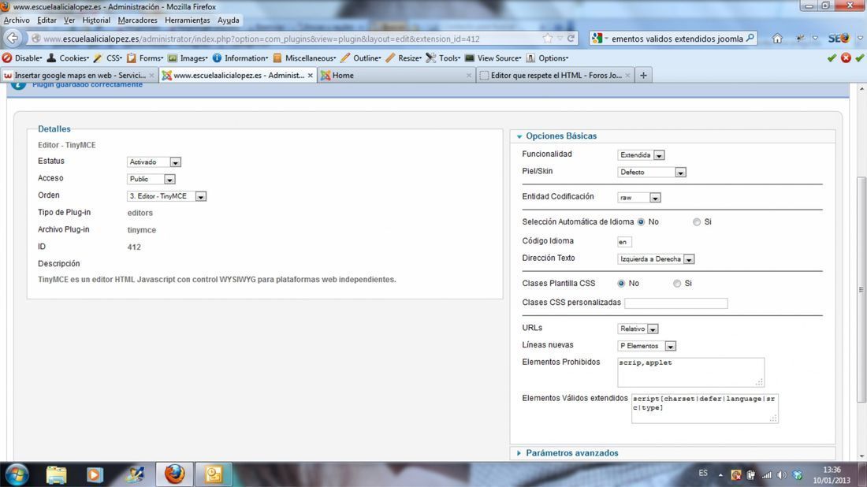Click the Clases CSS personalizadas field
The height and width of the screenshot is (487, 867).
[675, 303]
